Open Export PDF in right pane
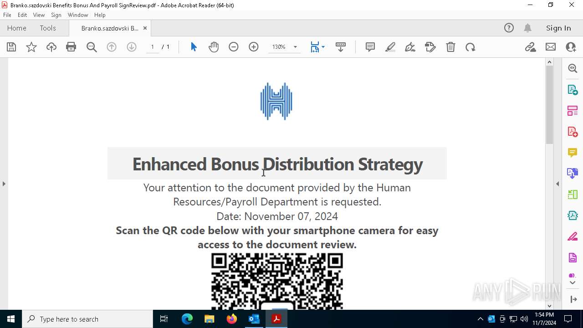The height and width of the screenshot is (328, 583). (573, 89)
